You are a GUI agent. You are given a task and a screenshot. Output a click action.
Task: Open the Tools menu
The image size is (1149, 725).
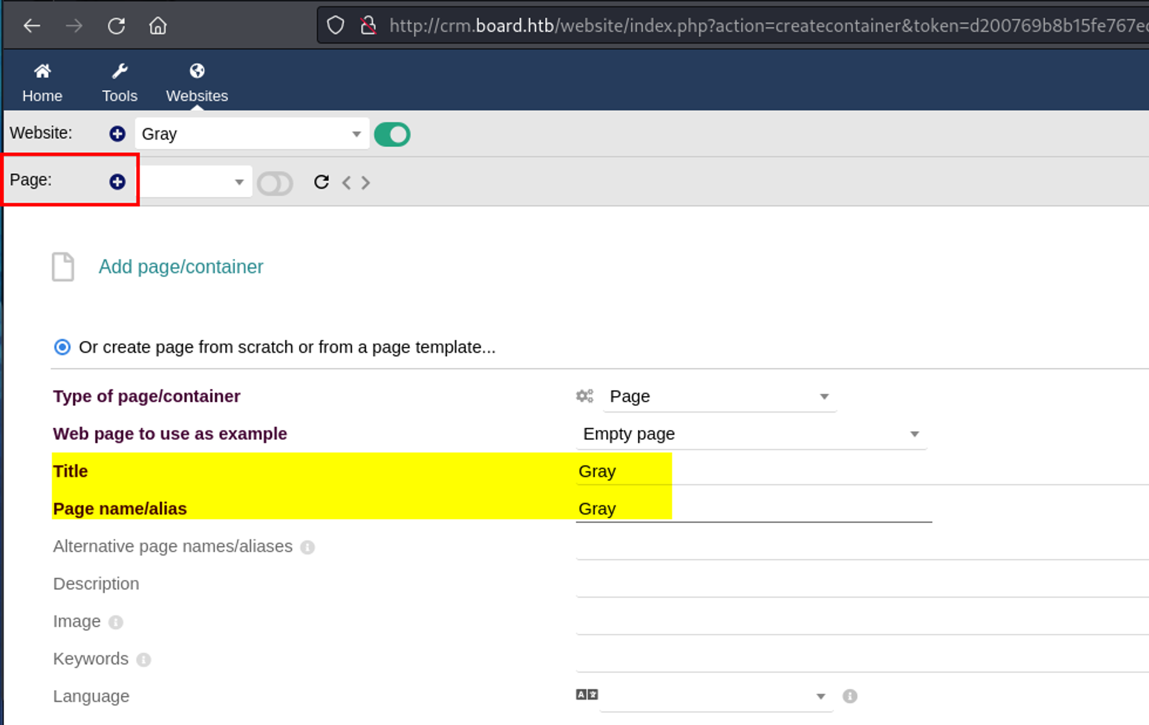pyautogui.click(x=119, y=83)
